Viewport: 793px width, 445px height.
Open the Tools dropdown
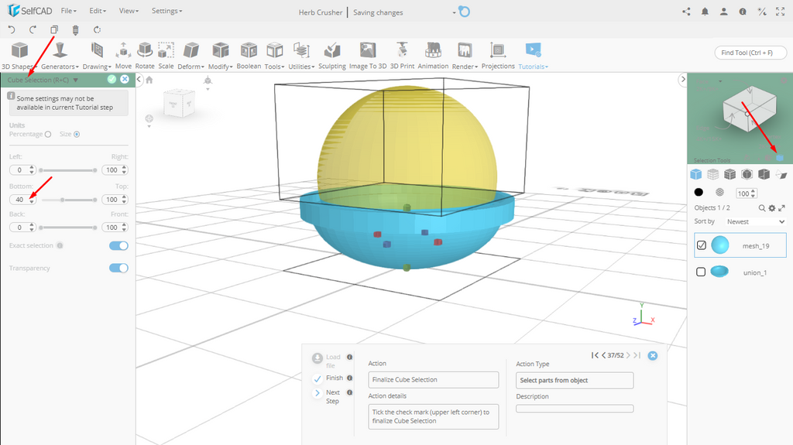pos(275,56)
